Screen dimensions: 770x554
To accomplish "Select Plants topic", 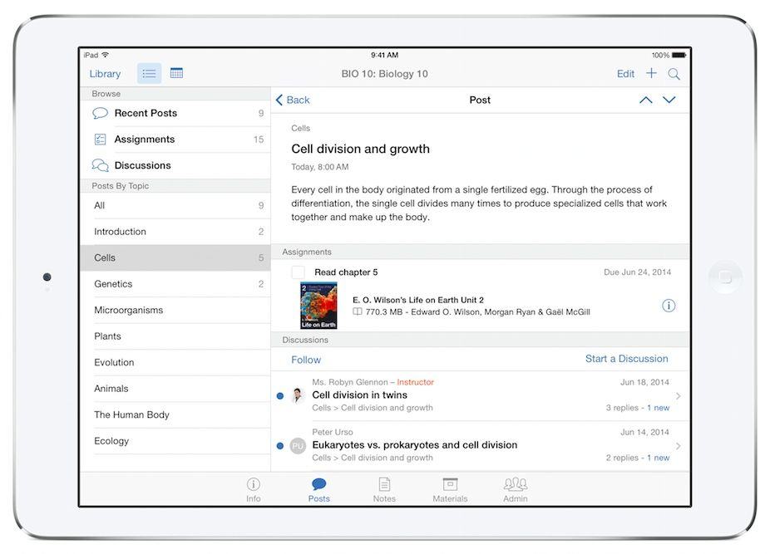I will 175,336.
